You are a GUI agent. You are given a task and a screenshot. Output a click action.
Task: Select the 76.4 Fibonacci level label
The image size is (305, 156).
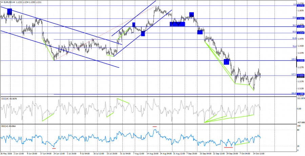point(294,46)
